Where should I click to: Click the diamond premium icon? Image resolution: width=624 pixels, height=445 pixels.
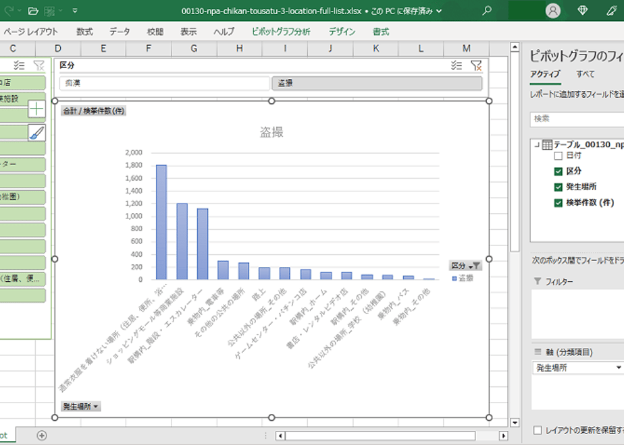point(583,11)
